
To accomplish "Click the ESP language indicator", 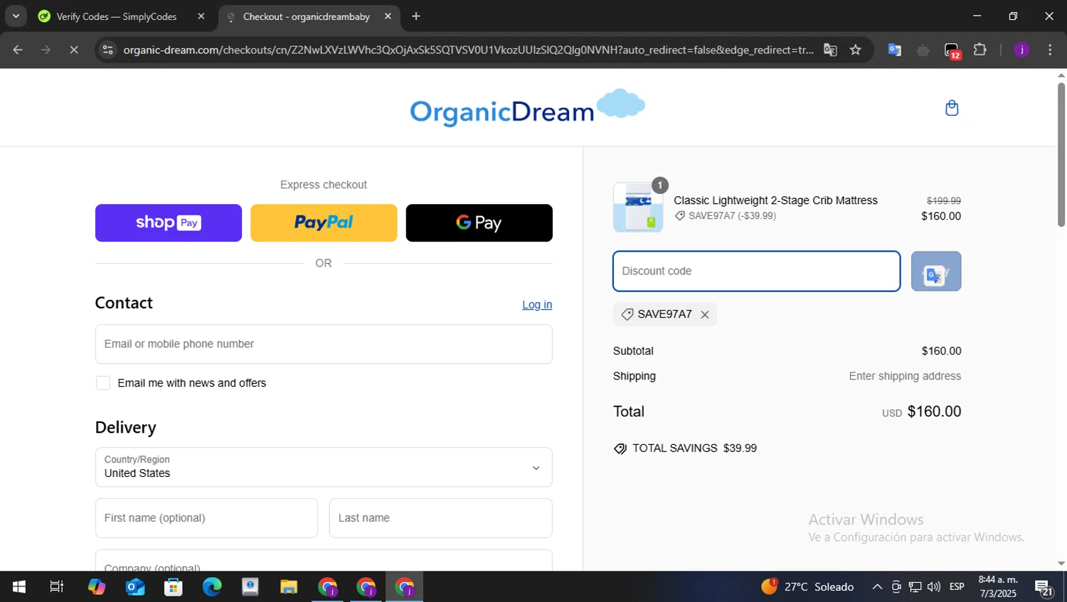I will (957, 587).
